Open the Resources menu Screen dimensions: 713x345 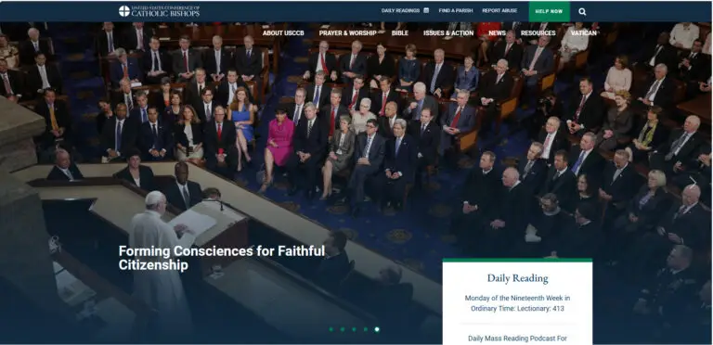[538, 33]
